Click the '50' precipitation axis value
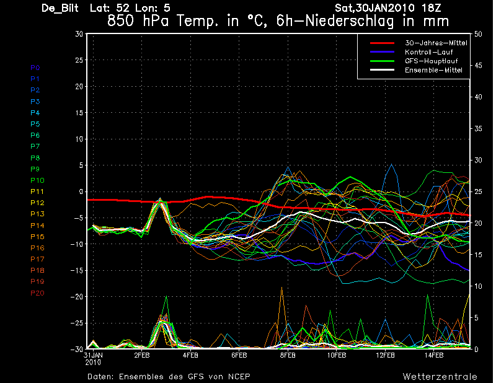Image resolution: width=496 pixels, height=383 pixels. (x=478, y=34)
